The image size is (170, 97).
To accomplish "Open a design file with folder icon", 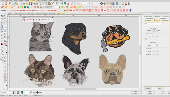I will (24, 3).
